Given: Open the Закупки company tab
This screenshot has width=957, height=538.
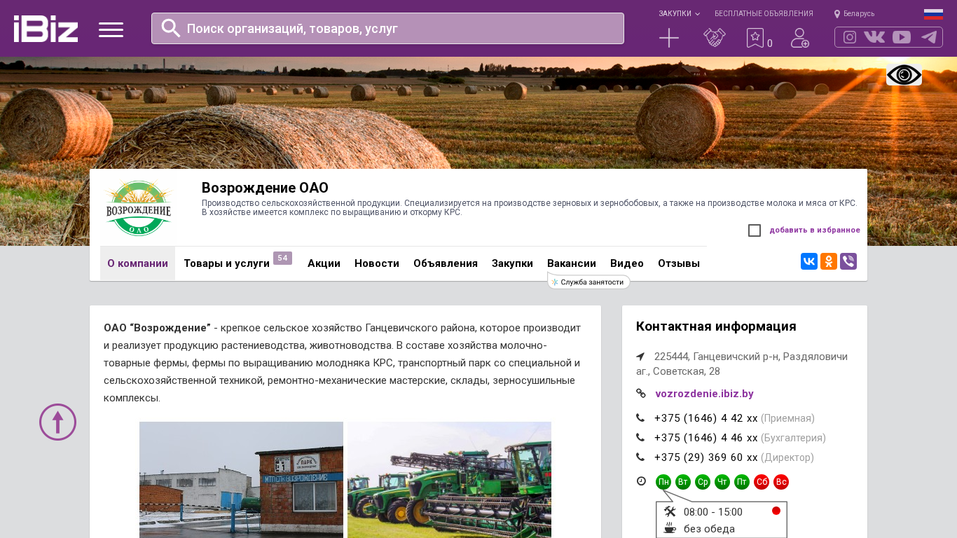Looking at the screenshot, I should point(512,263).
